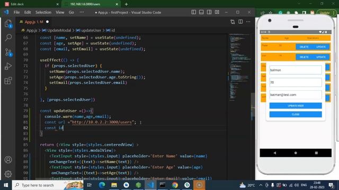Screen dimensions: 339x190
Task: Open File Explorer from the taskbar
Action: tap(114, 185)
